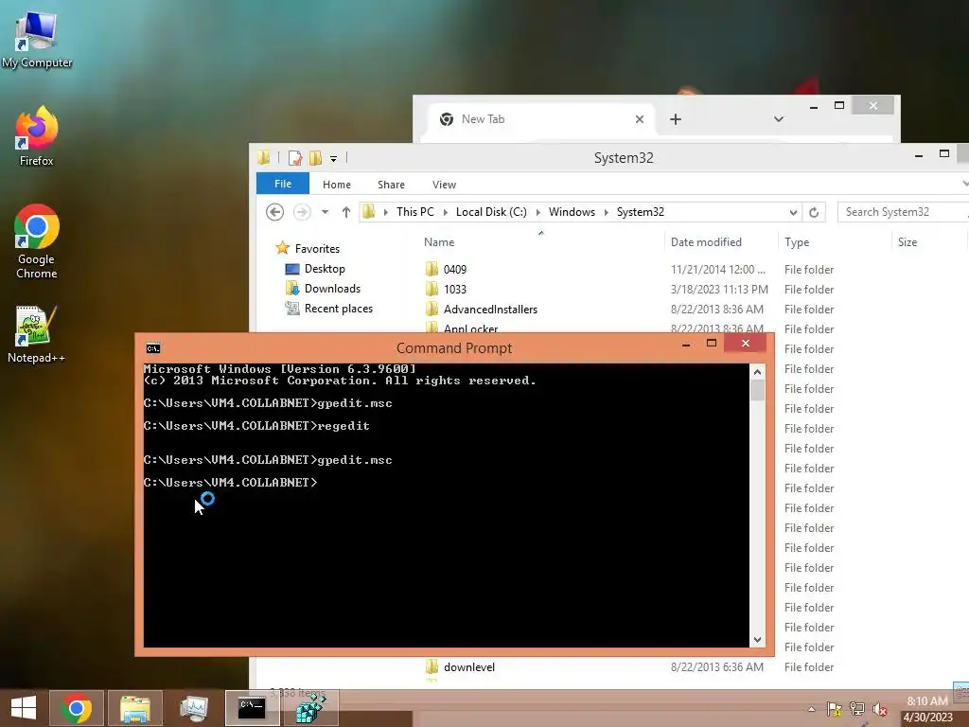Open Google Chrome desktop shortcut

pos(37,241)
